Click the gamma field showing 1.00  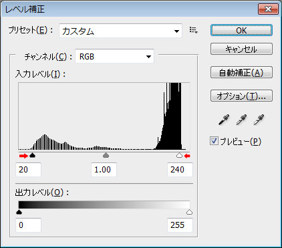coord(104,170)
